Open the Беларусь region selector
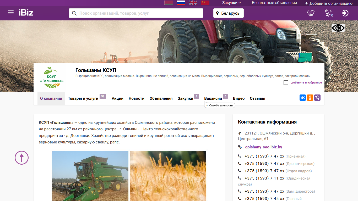 pos(229,13)
